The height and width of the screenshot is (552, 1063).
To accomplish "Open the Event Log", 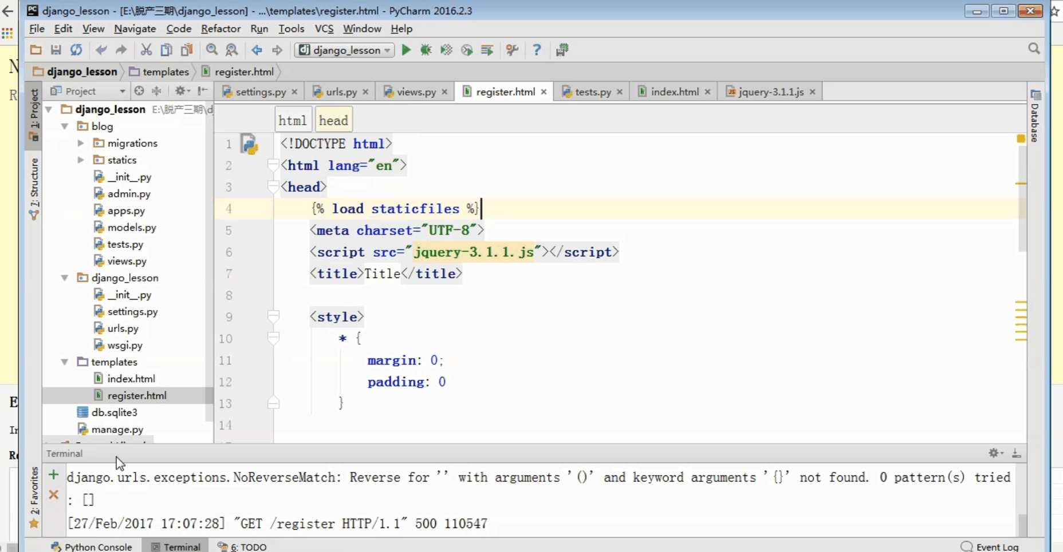I will 990,547.
